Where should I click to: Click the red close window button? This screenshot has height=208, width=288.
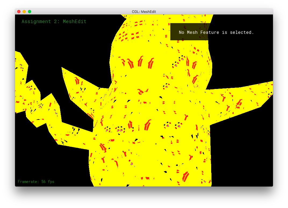(x=19, y=12)
